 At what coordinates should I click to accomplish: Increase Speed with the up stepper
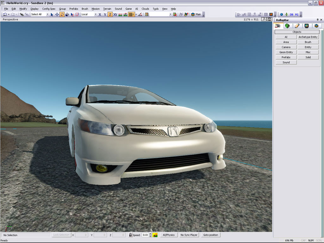point(150,234)
